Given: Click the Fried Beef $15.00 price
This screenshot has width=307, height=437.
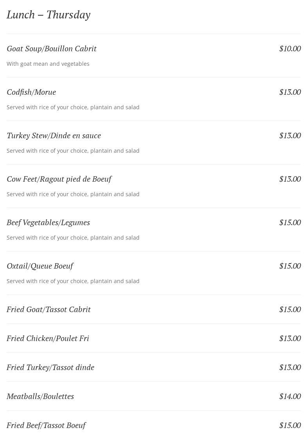Looking at the screenshot, I should click(290, 425).
